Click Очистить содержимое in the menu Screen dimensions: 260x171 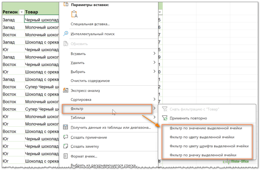[x=90, y=81]
